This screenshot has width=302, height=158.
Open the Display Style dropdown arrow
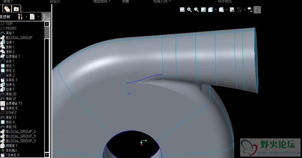point(216,10)
